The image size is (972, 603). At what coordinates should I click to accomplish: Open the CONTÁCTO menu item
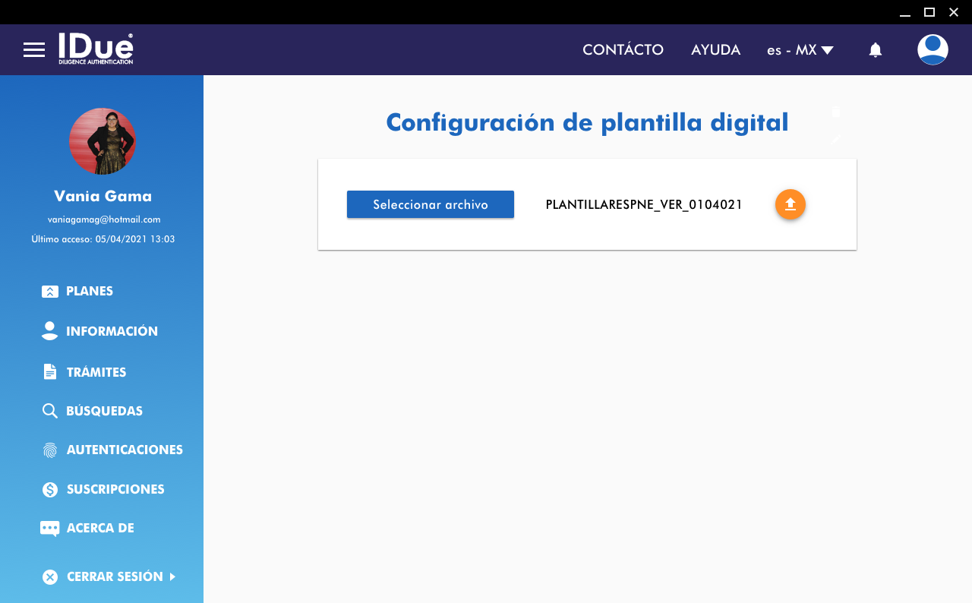click(623, 50)
